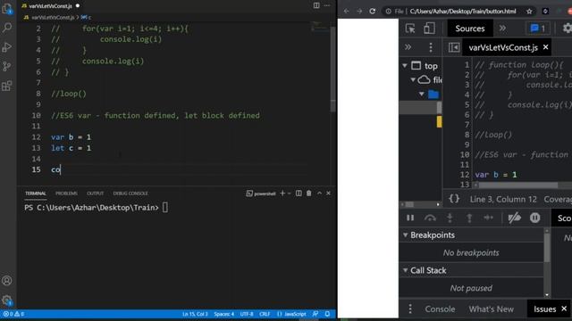The image size is (572, 321).
Task: Deactivate breakpoints in the debugger toolbar
Action: click(515, 218)
